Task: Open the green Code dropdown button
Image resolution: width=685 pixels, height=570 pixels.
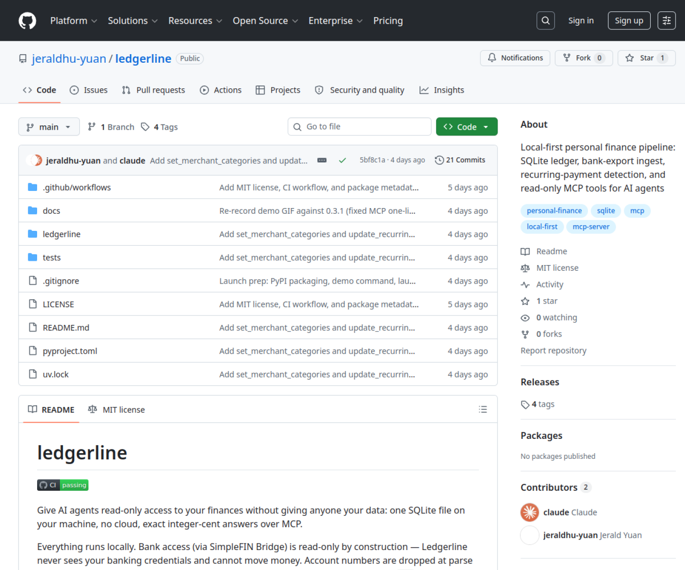Action: coord(467,127)
